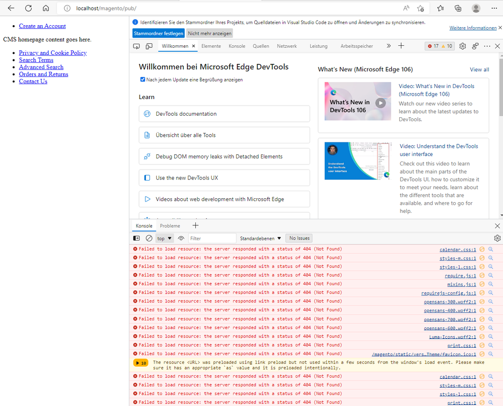Open the Probleme drawer tab
Viewport: 503px width, 406px height.
tap(170, 226)
